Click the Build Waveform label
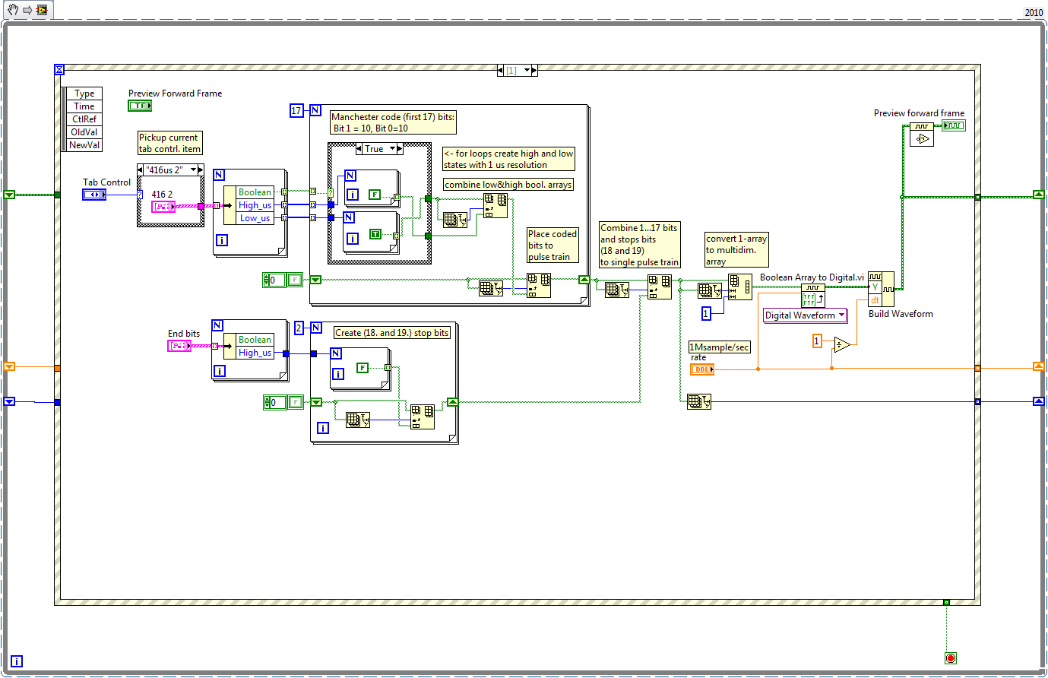Image resolution: width=1048 pixels, height=678 pixels. 901,314
